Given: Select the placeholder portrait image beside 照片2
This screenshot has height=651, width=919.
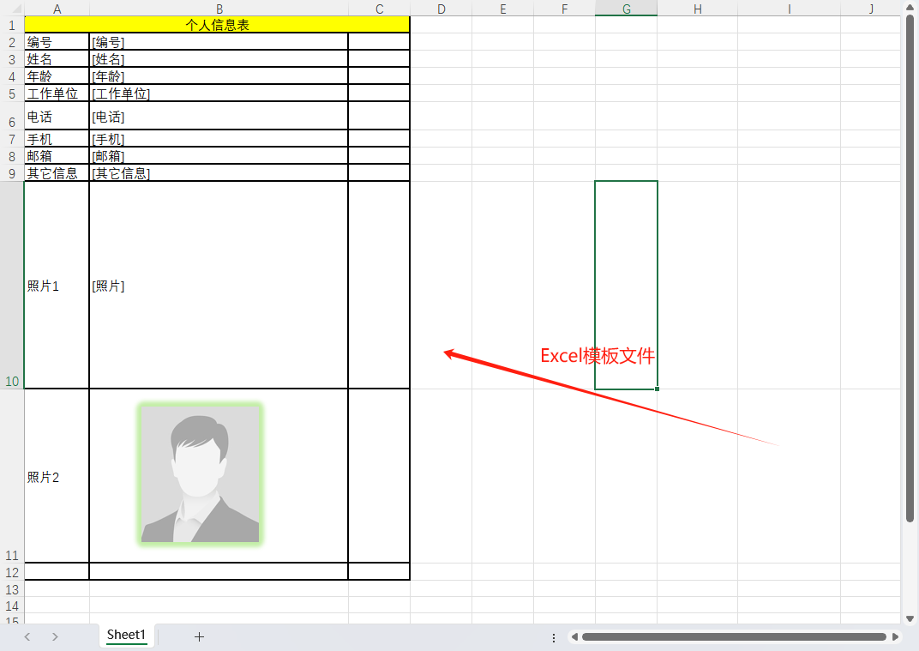Looking at the screenshot, I should pos(199,477).
